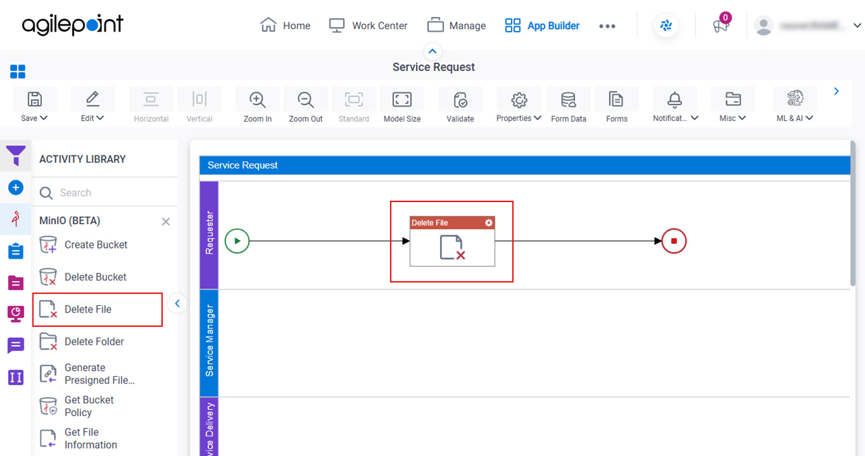
Task: Click the funnel filter icon in sidebar
Action: pyautogui.click(x=16, y=156)
